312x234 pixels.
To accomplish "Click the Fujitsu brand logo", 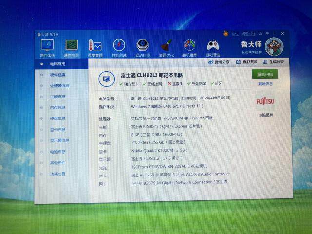I will coord(265,102).
